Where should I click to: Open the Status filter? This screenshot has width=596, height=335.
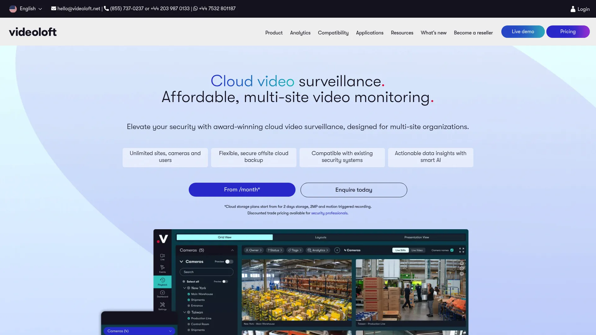[275, 250]
